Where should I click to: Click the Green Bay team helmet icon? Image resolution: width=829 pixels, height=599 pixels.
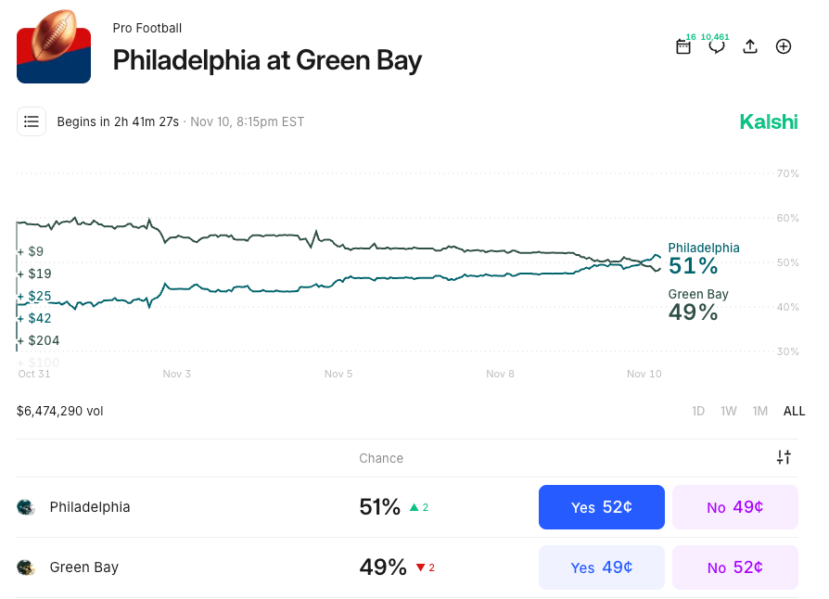point(25,567)
